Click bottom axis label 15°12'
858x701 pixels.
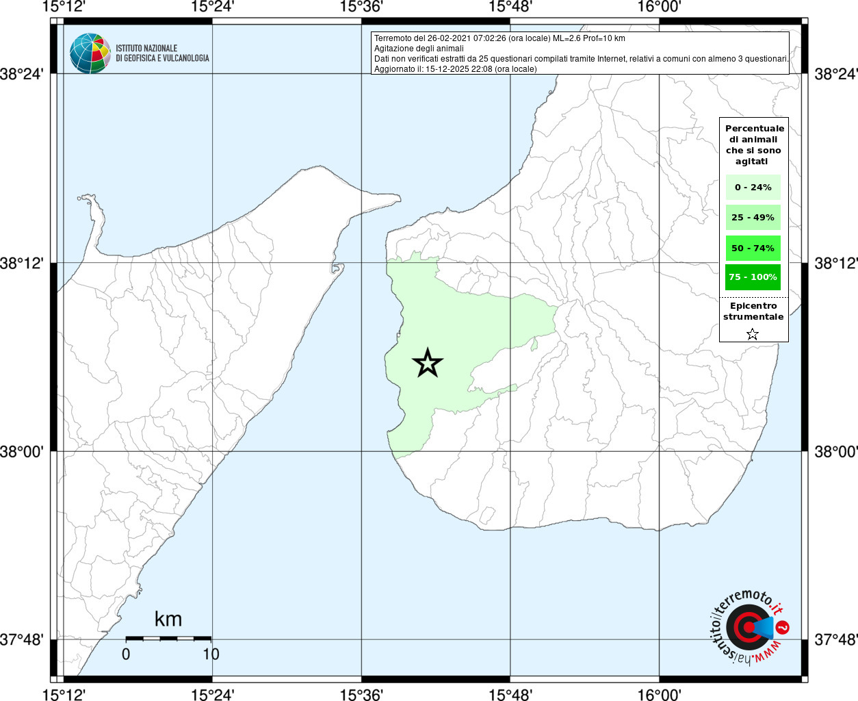(64, 695)
